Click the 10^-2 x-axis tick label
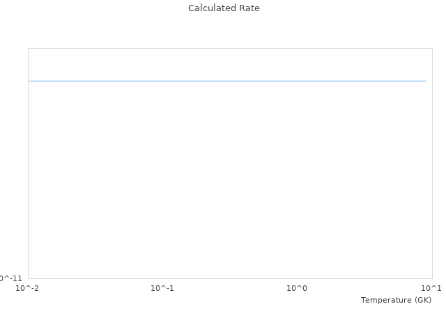Viewport: 446px width, 334px height. [28, 288]
